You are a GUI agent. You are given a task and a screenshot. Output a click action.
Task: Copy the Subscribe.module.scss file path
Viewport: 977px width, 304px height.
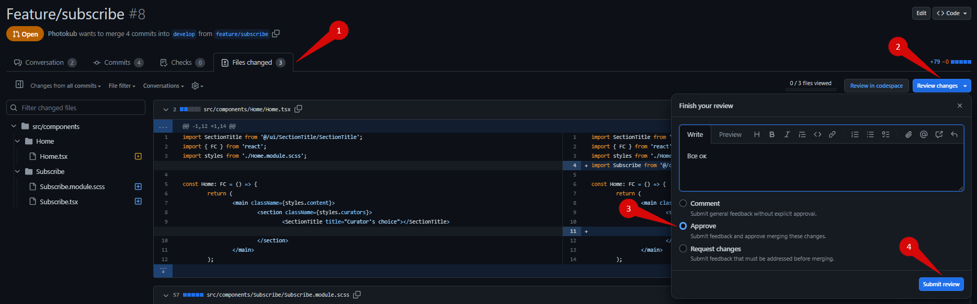tap(357, 295)
